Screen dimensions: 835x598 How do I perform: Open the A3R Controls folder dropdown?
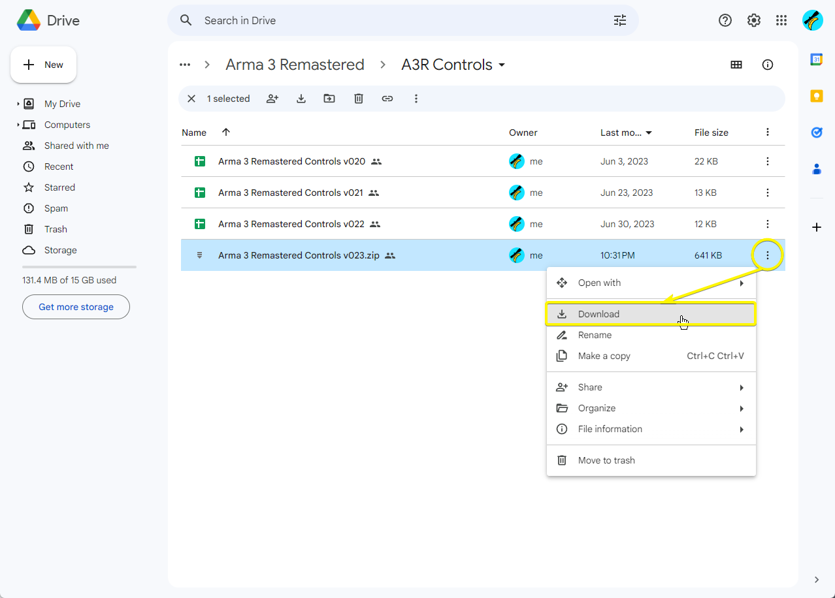tap(502, 65)
